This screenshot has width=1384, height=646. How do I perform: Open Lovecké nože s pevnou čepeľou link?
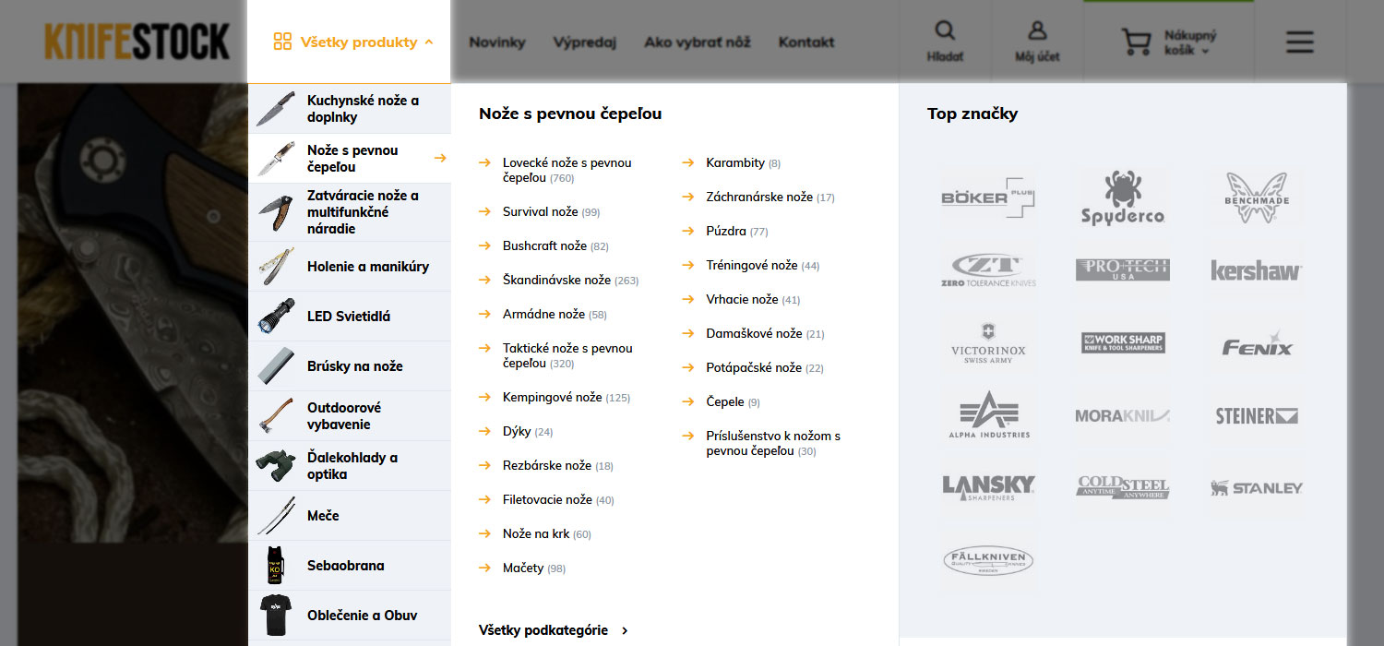[x=567, y=163]
